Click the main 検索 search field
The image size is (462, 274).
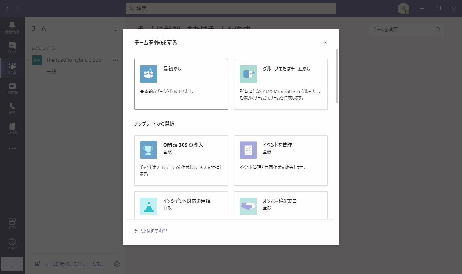231,9
